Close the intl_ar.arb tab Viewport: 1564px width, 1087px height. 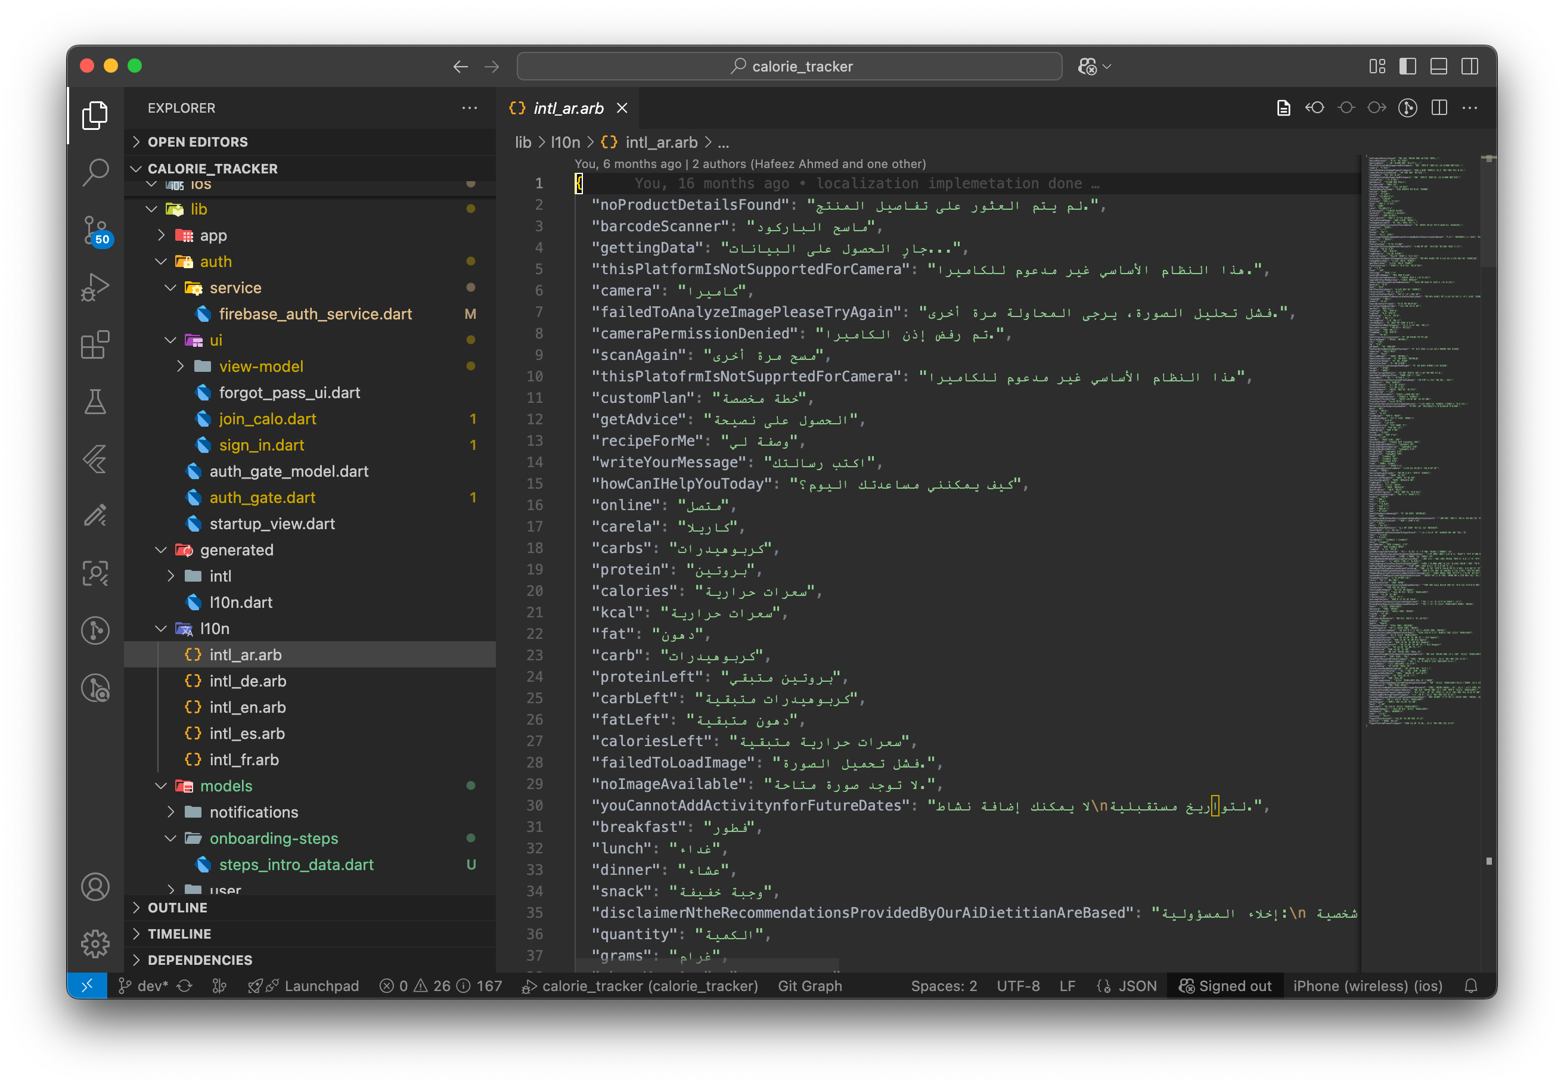[x=622, y=108]
